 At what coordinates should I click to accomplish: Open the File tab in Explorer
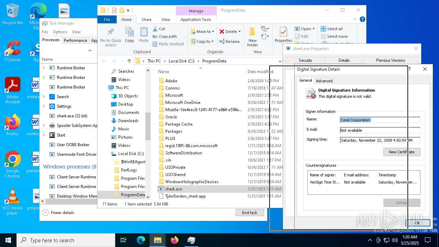pyautogui.click(x=107, y=20)
